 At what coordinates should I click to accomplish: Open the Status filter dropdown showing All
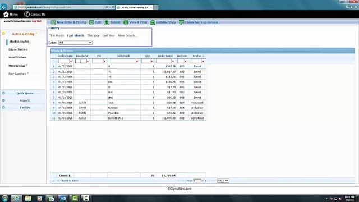point(75,43)
